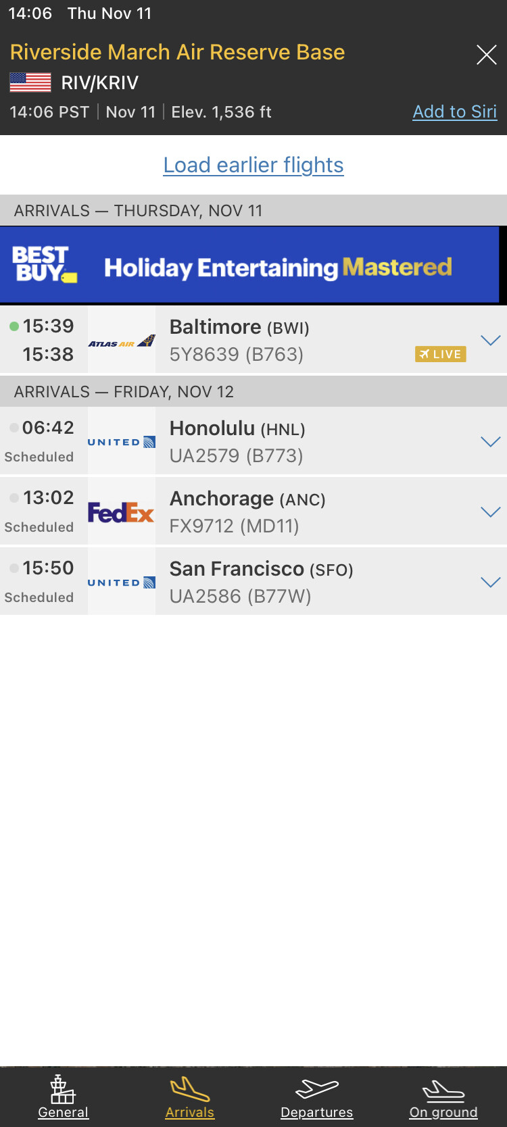Select the Arrivals tab
This screenshot has width=507, height=1127.
(x=190, y=1097)
